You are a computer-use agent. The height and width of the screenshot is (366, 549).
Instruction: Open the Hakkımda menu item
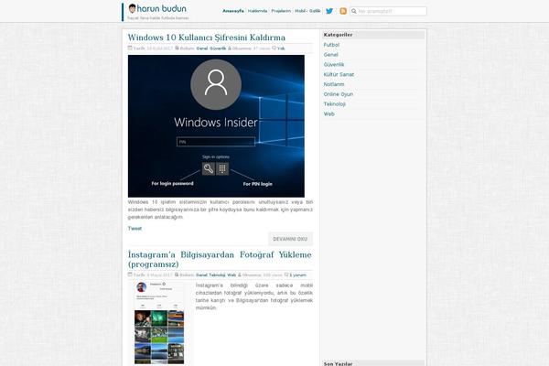click(x=257, y=11)
